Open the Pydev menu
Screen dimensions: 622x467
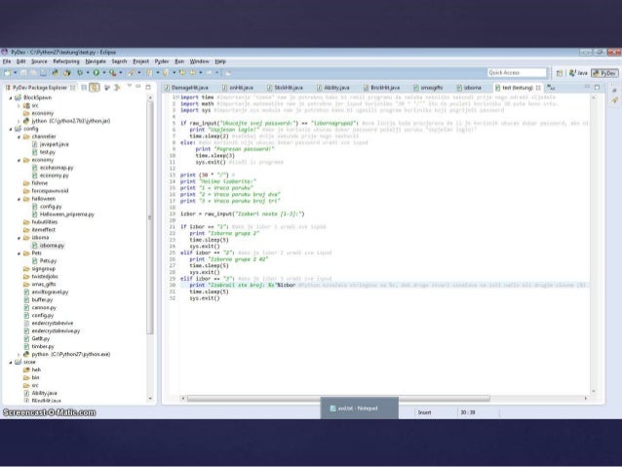point(162,61)
